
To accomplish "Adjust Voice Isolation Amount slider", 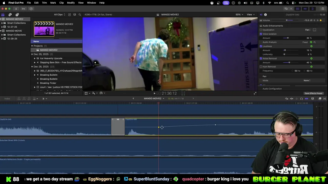I will pos(288,38).
